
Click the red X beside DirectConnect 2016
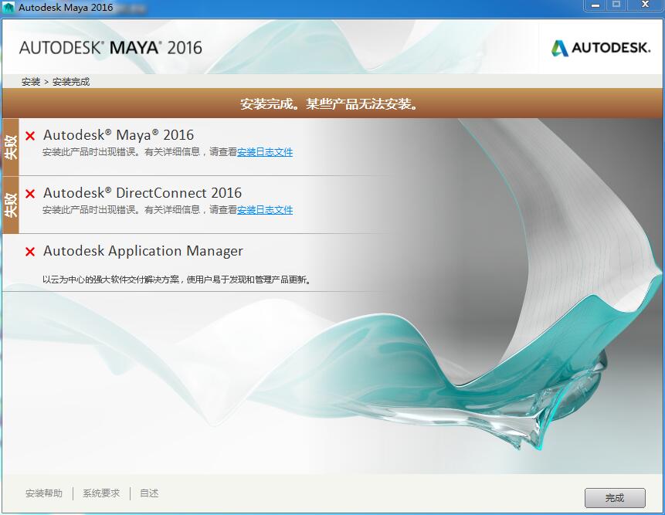(30, 194)
